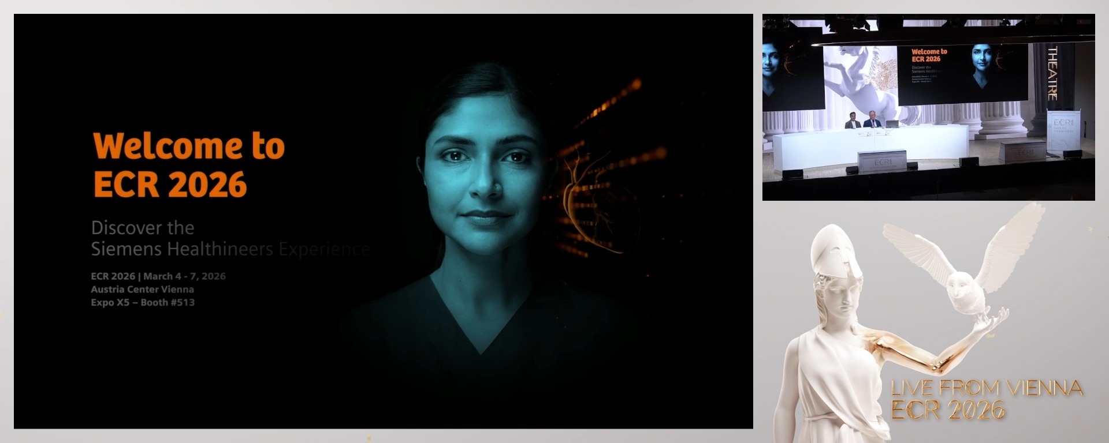Click the "Austria Center Vienna" venue text

[142, 290]
